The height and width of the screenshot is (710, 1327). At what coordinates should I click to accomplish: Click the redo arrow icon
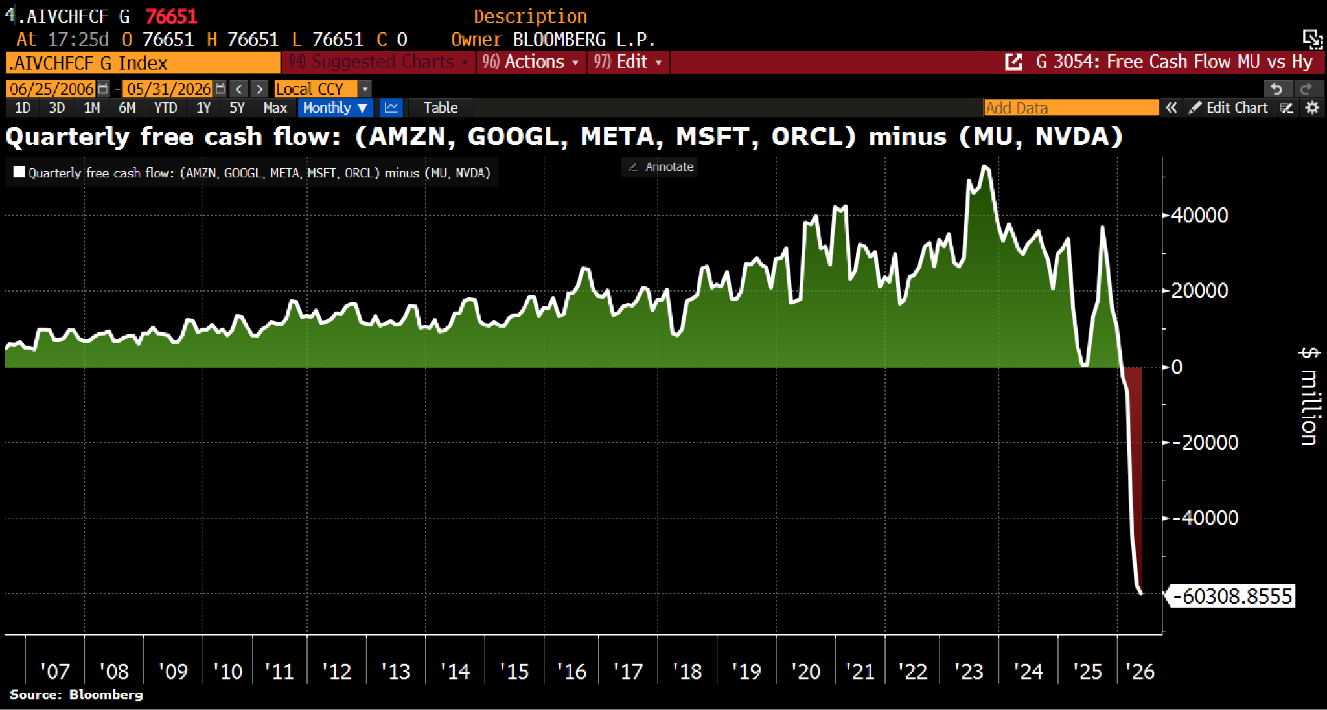coord(1306,89)
